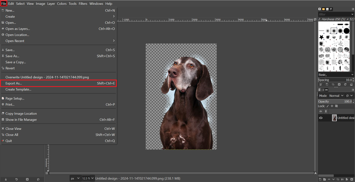Image resolution: width=355 pixels, height=182 pixels.
Task: Choose Create Template... entry
Action: (59, 89)
